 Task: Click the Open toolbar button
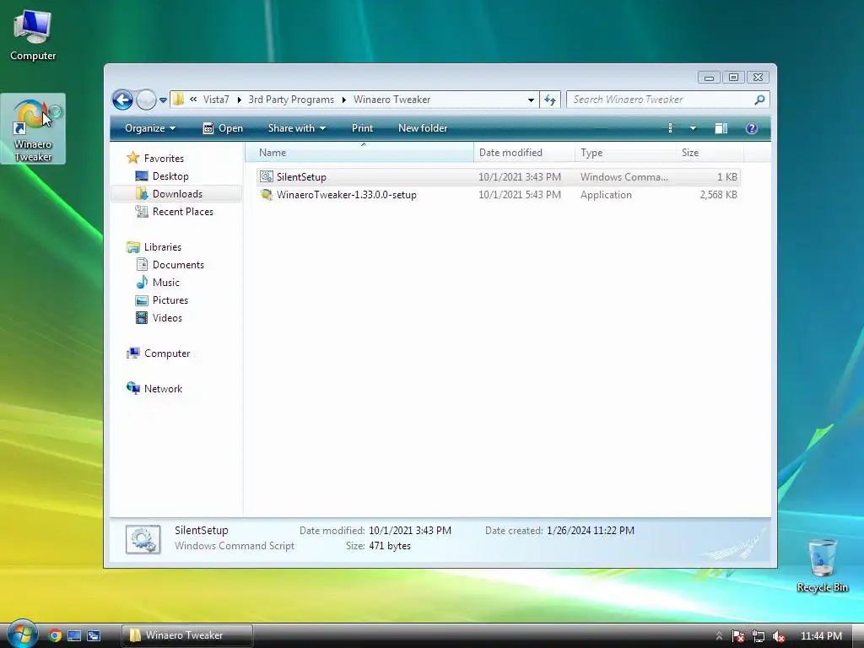(x=223, y=128)
